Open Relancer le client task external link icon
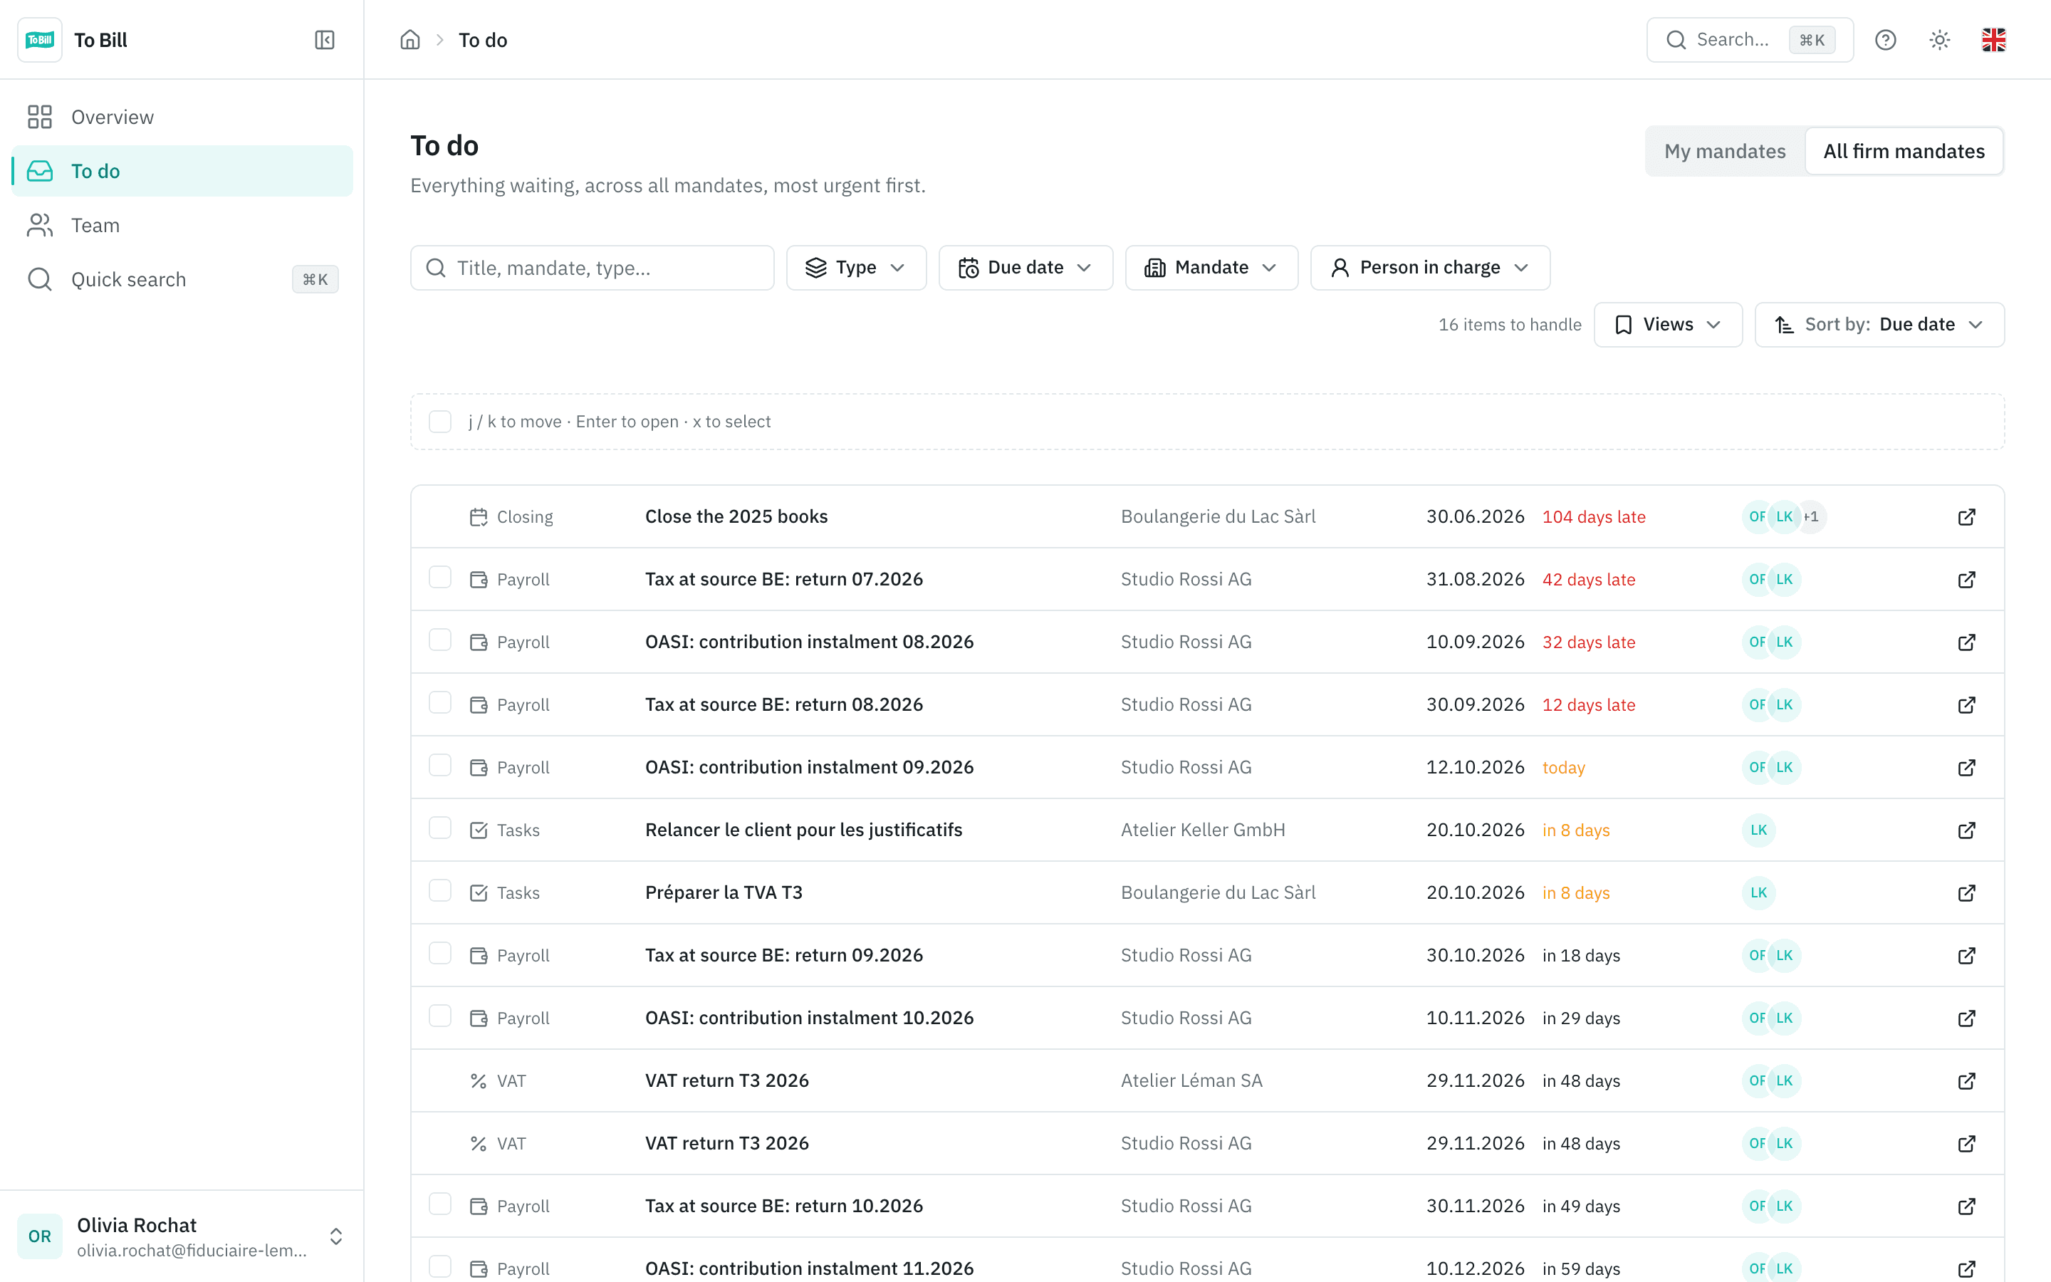The width and height of the screenshot is (2051, 1282). [1967, 830]
